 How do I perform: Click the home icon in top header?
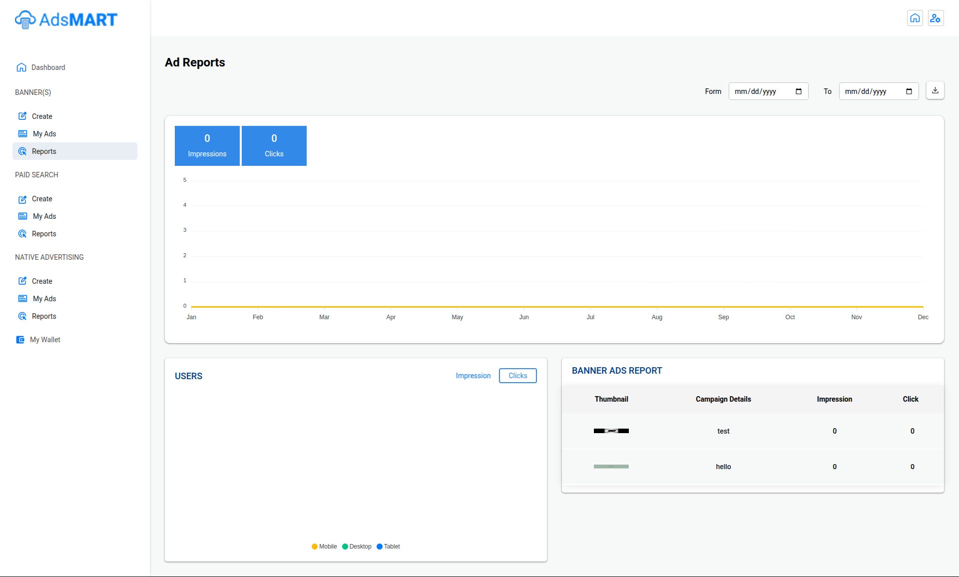pyautogui.click(x=915, y=18)
